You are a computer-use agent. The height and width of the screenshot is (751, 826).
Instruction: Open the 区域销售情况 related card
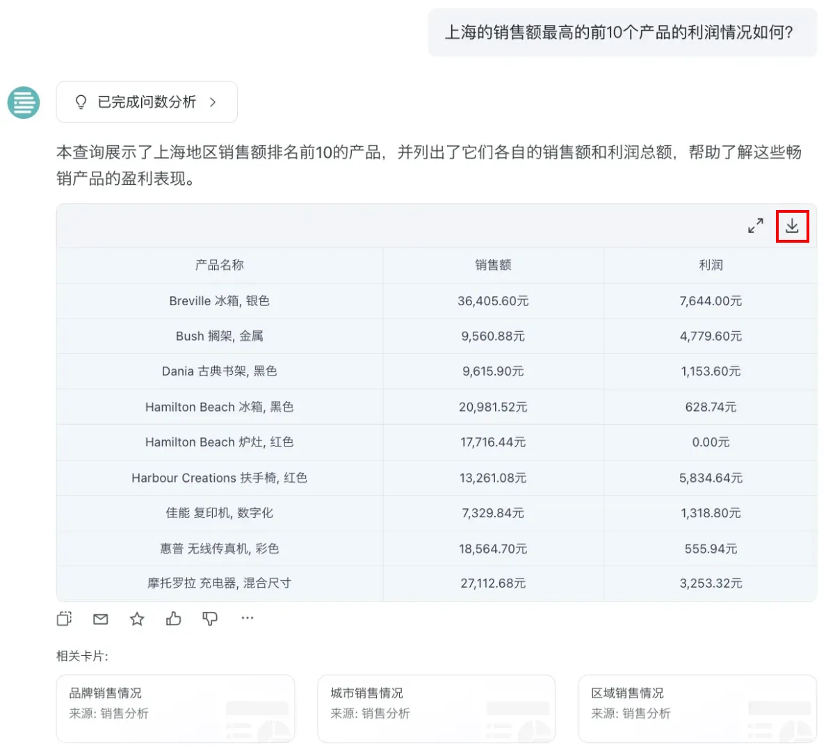point(697,708)
